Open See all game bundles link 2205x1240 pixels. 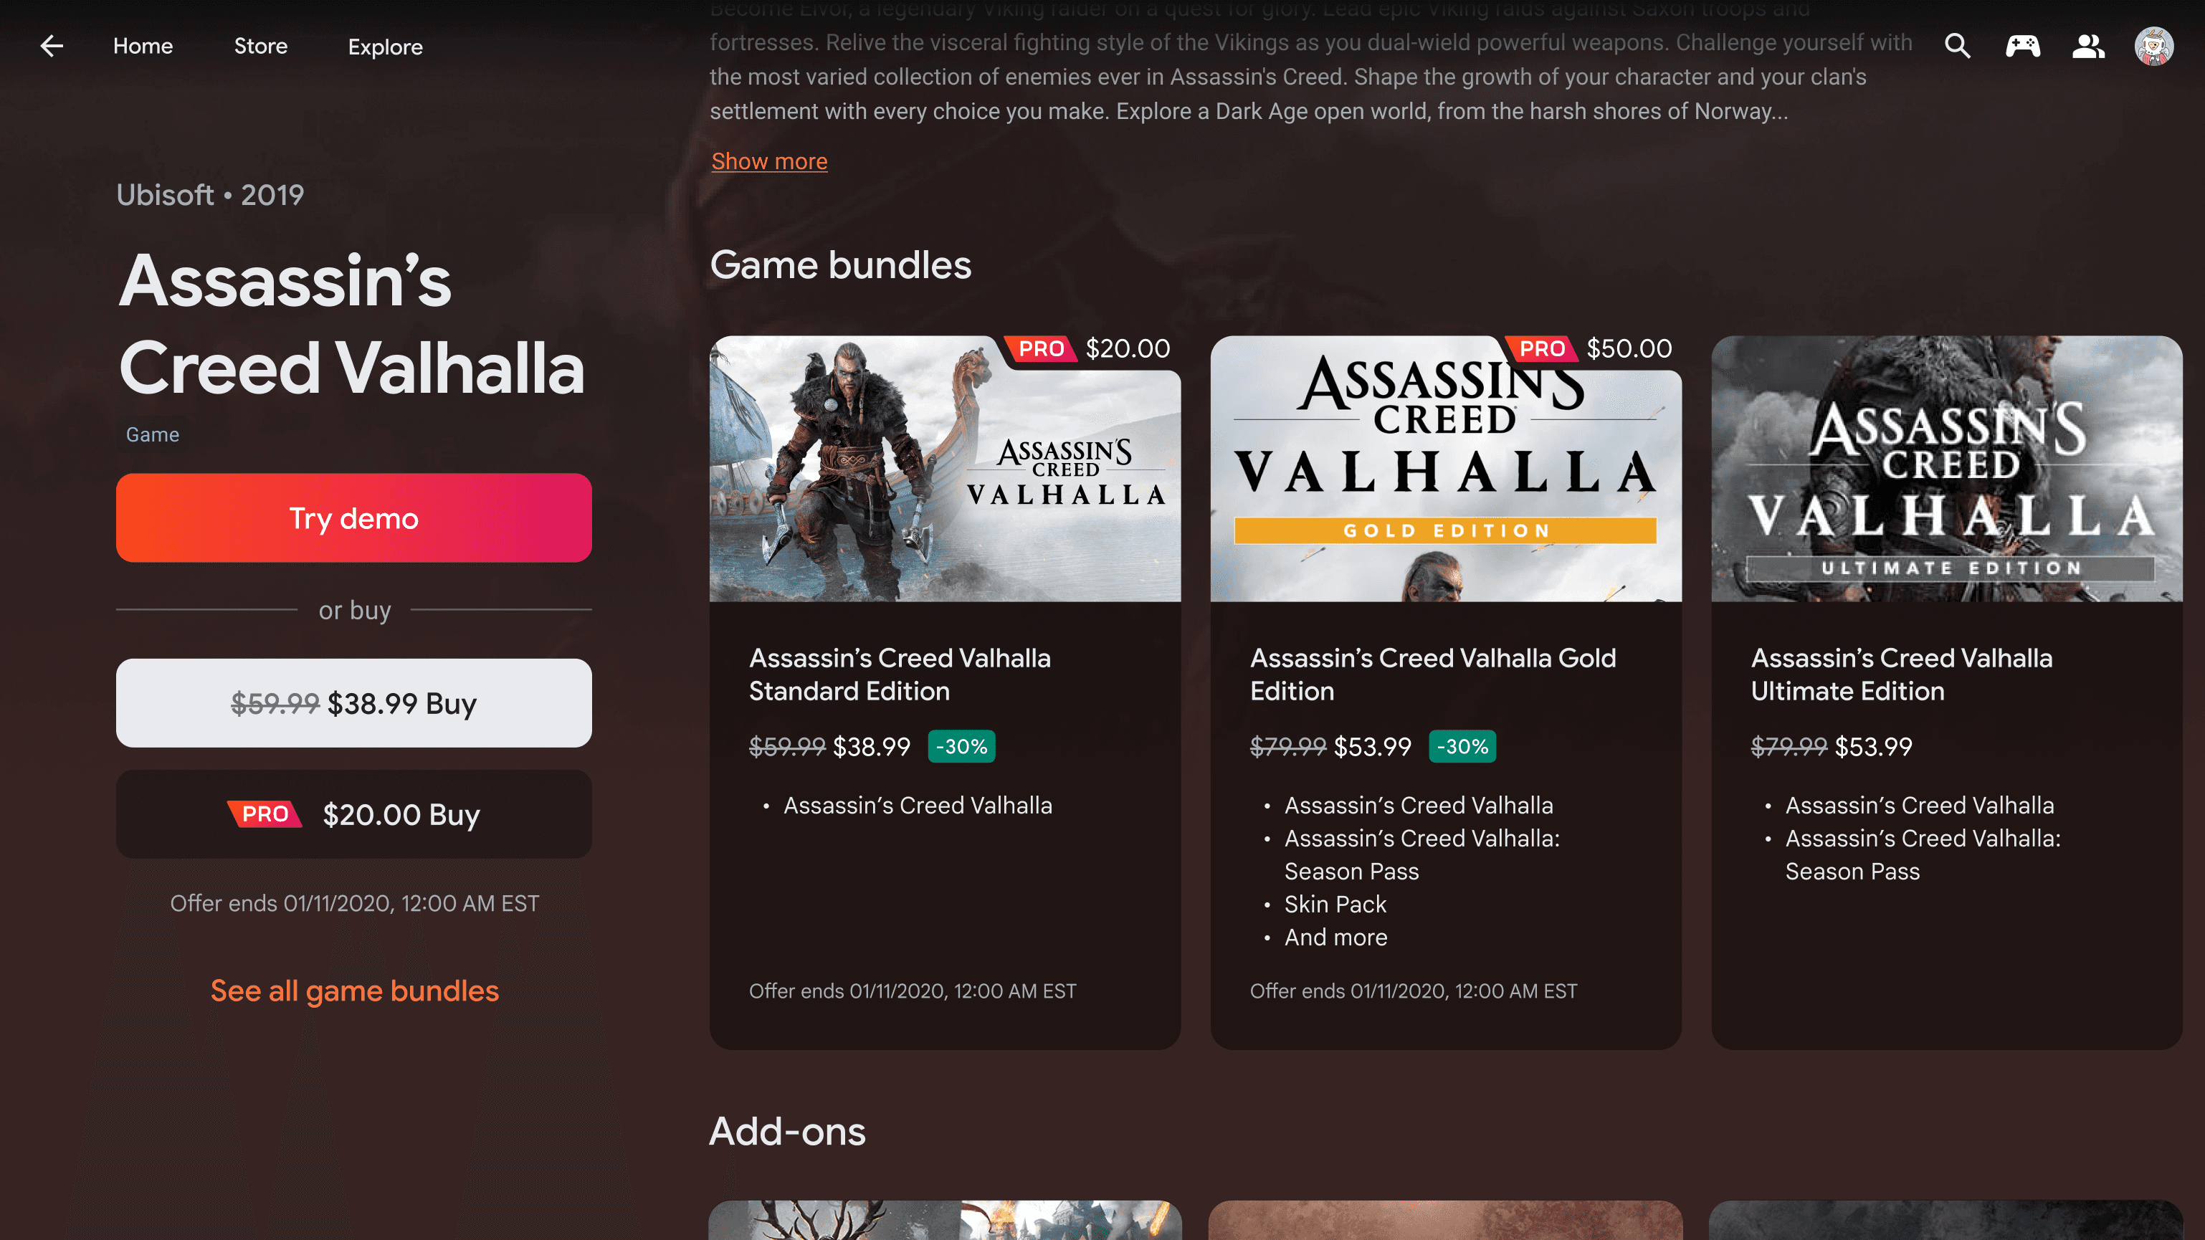point(354,990)
